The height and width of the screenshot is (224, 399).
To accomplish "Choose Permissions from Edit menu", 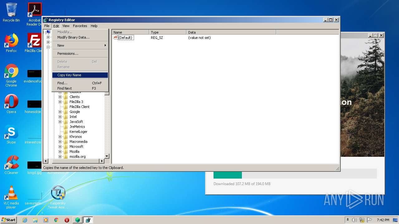I will (80, 54).
